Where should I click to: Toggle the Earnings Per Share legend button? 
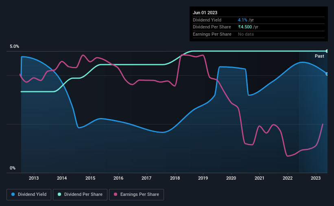pyautogui.click(x=136, y=195)
